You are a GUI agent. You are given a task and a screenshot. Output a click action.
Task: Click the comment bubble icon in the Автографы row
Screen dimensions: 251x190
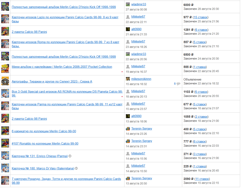coord(178,84)
